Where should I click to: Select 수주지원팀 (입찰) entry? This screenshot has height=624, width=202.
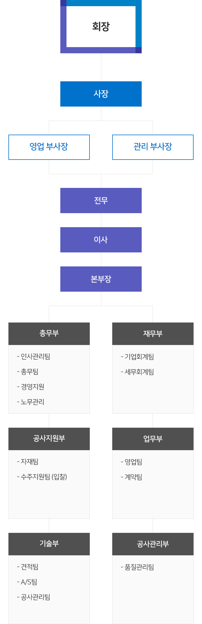(44, 477)
